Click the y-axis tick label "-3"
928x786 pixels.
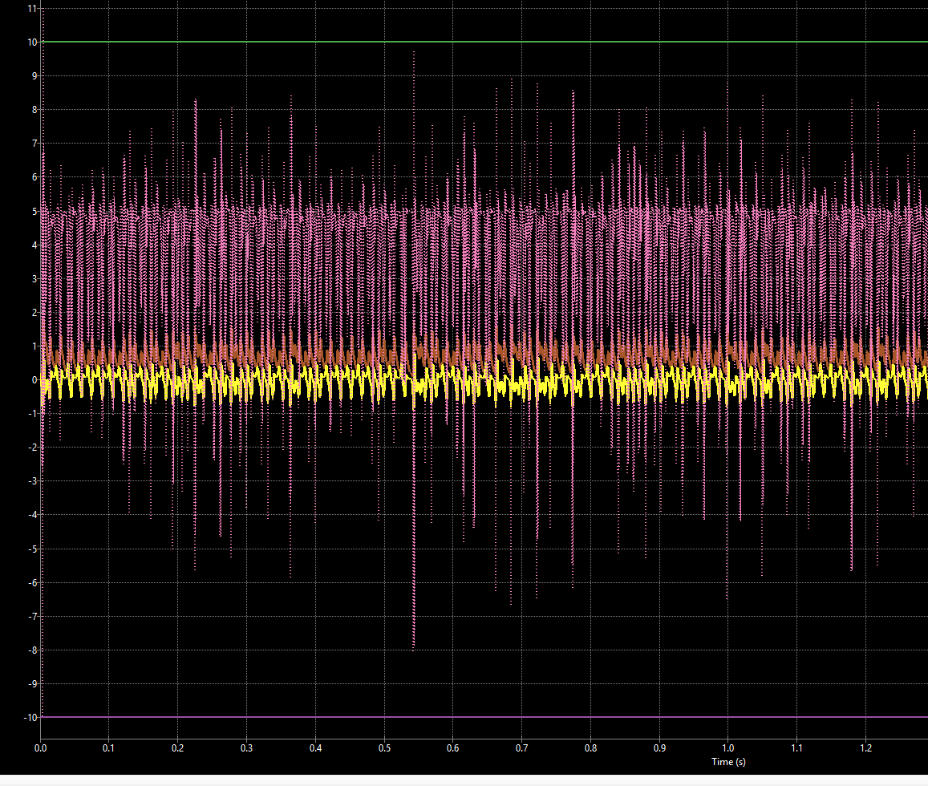tap(33, 481)
